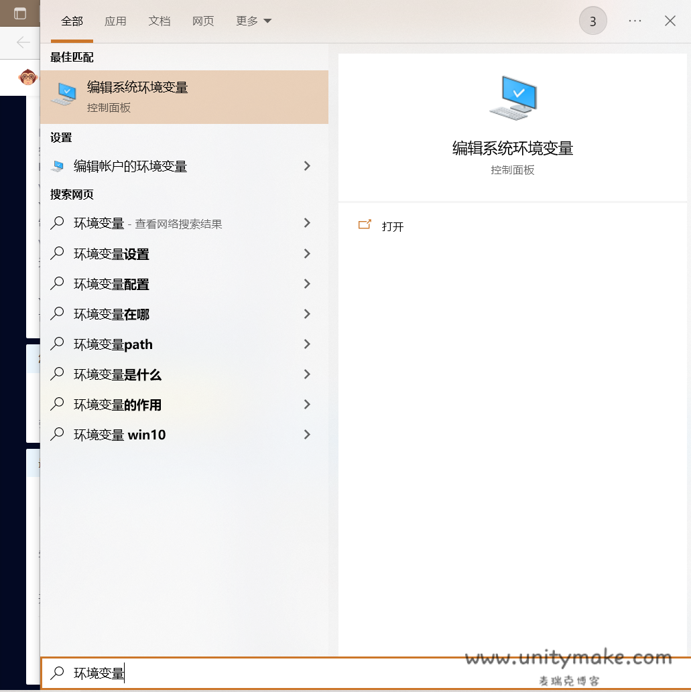
Task: Expand the 环境变量path suggestion chevron
Action: pyautogui.click(x=307, y=344)
